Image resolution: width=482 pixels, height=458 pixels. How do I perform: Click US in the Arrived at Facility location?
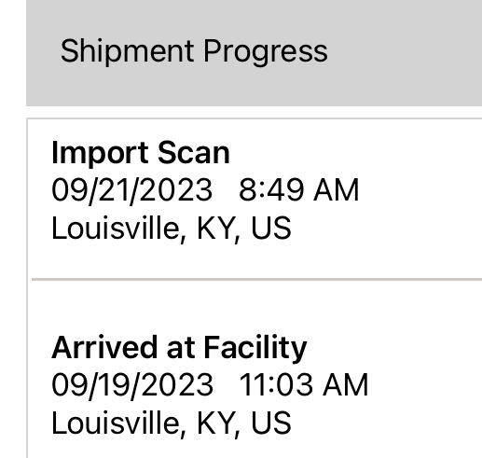point(271,423)
